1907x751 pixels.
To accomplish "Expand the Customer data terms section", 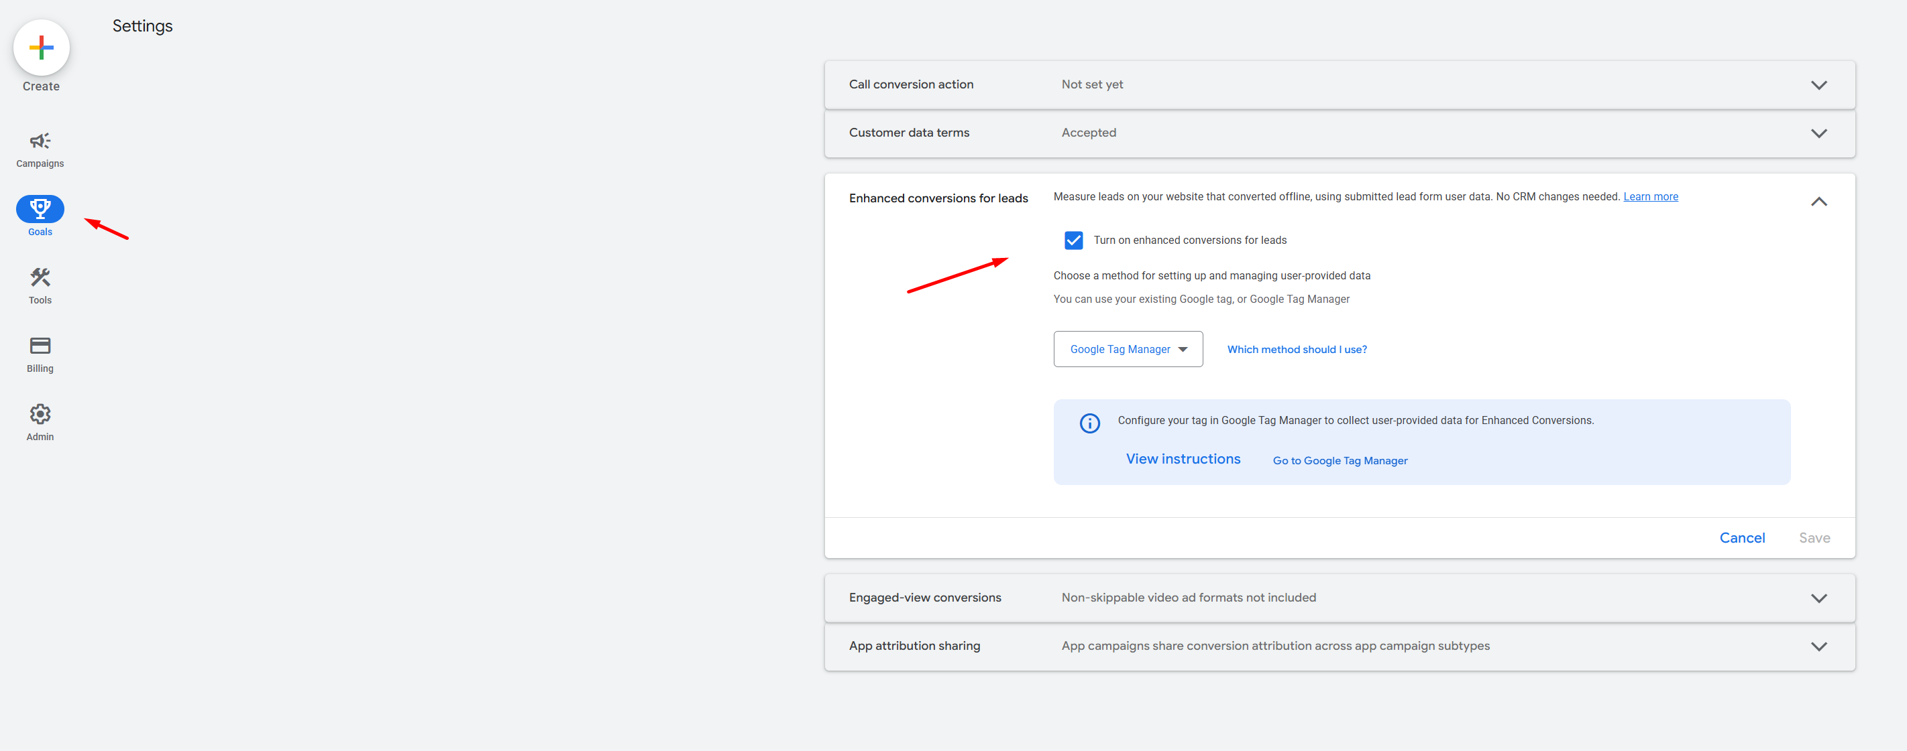I will coord(1818,133).
